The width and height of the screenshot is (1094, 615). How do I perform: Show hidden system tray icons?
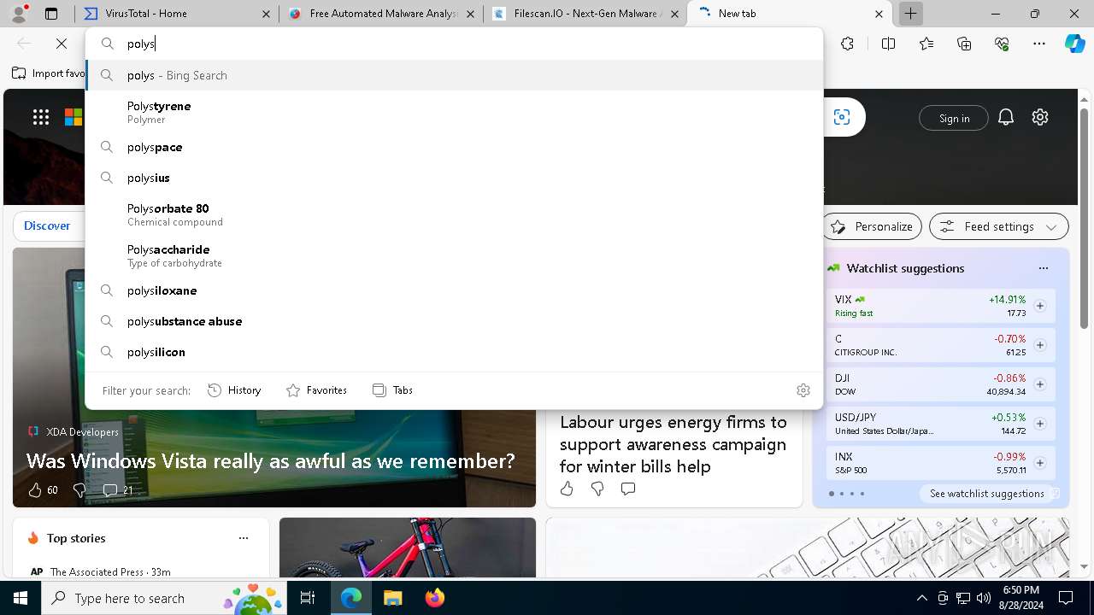tap(921, 598)
